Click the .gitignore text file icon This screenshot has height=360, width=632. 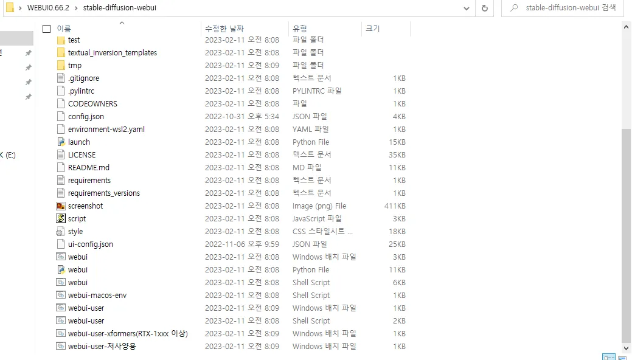[61, 78]
